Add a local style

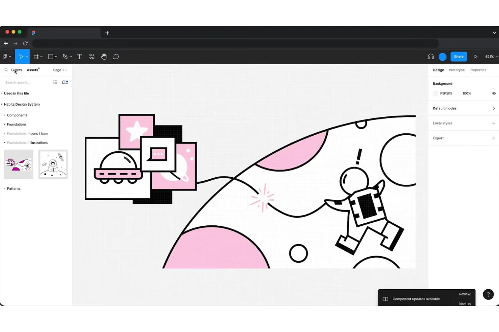pyautogui.click(x=494, y=123)
